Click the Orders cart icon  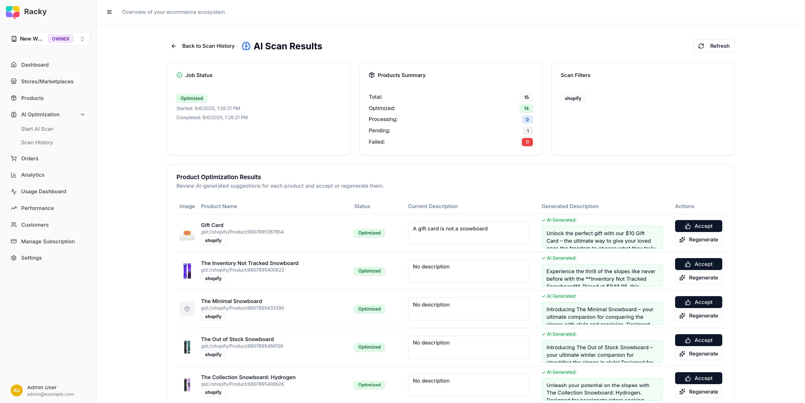(x=14, y=158)
